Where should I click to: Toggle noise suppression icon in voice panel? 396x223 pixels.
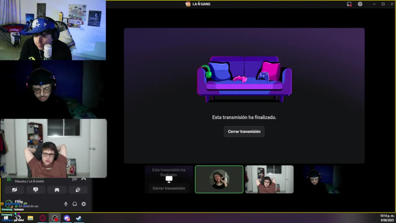pos(75,179)
